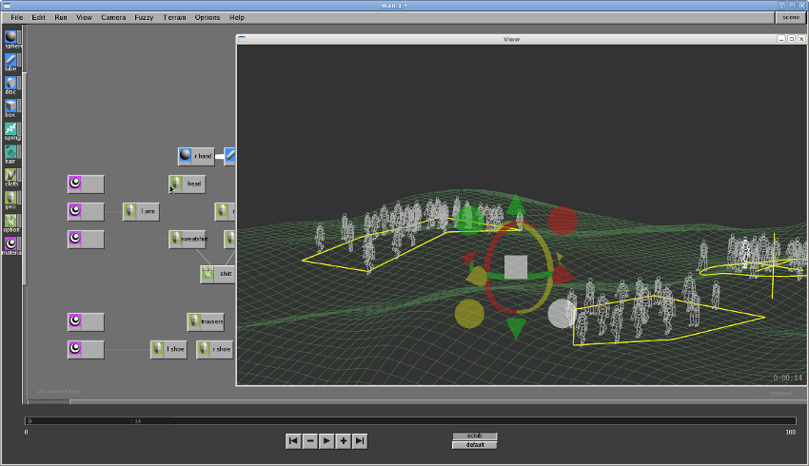Viewport: 809px width, 466px height.
Task: Select the box primitive tool
Action: [x=11, y=106]
